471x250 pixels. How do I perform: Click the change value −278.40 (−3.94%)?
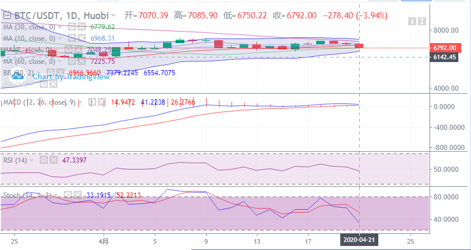coord(355,16)
